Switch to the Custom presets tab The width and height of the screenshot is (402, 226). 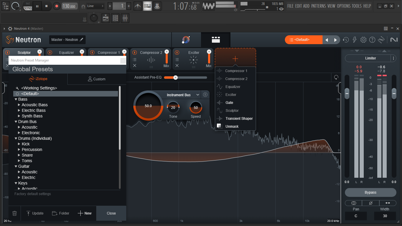coord(97,79)
